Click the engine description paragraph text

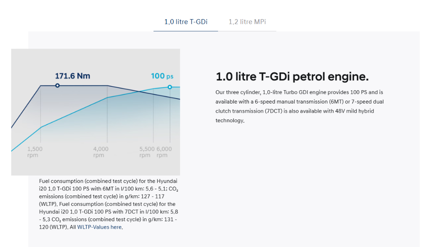coord(300,106)
